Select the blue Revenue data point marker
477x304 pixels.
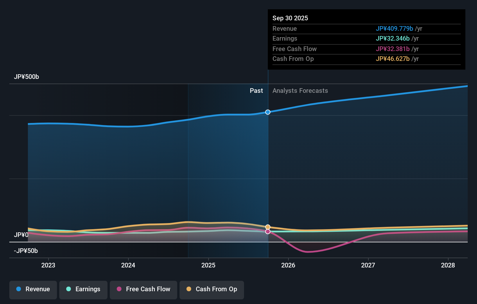[x=268, y=112]
